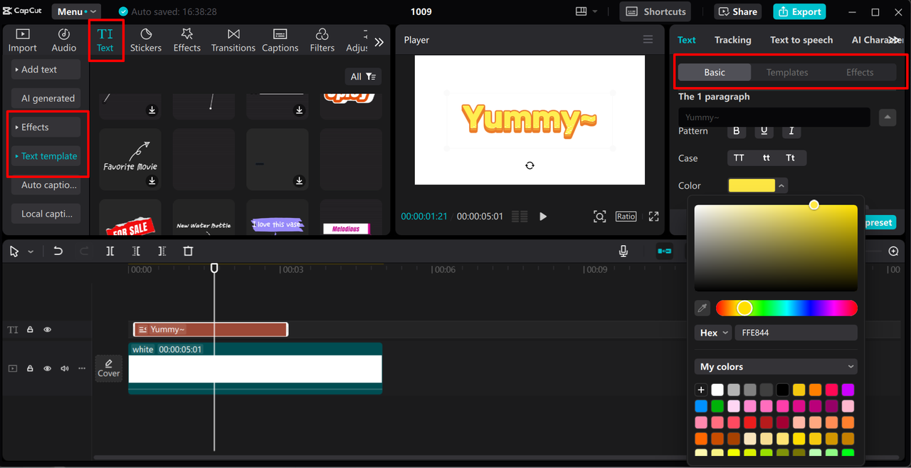The height and width of the screenshot is (468, 911).
Task: Open the layout options dropdown in the title bar
Action: pos(586,11)
